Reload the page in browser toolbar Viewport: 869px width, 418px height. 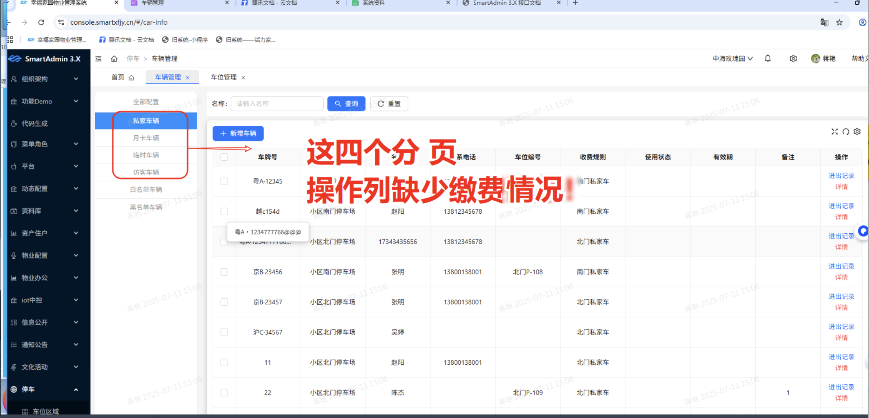tap(41, 22)
